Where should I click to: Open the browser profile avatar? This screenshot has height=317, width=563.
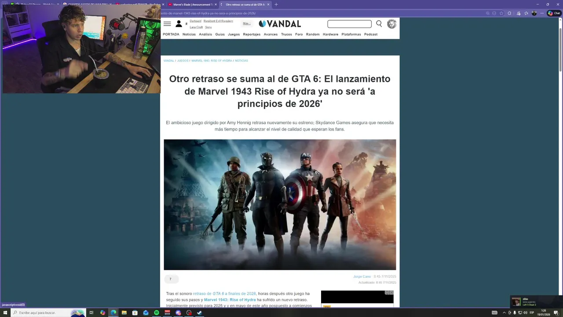tap(534, 13)
